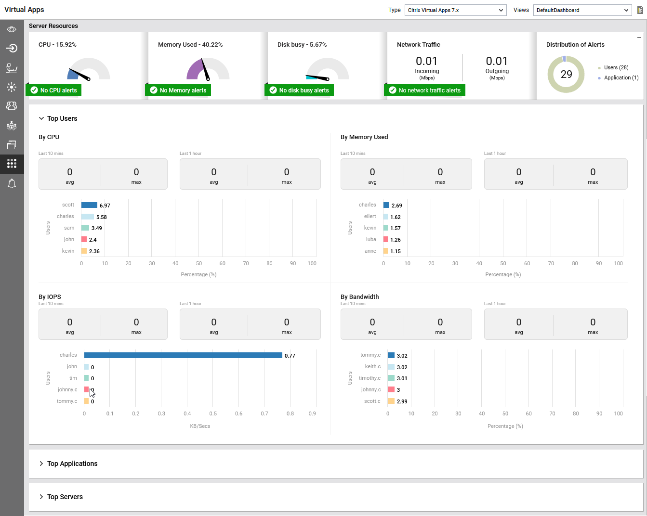
Task: Select the dotted grid dashboard sidebar icon
Action: 12,164
